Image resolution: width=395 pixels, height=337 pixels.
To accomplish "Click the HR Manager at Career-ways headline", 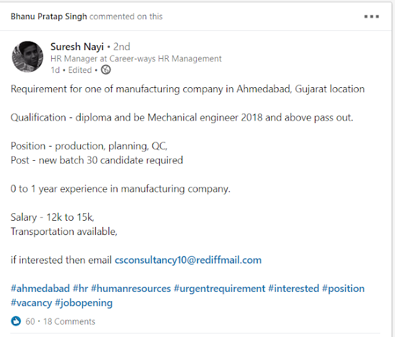I will click(x=135, y=59).
